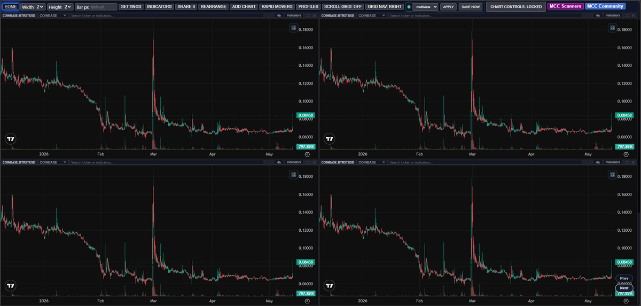The image size is (641, 306).
Task: Open top-left chart axis settings gear
Action: pos(307,154)
